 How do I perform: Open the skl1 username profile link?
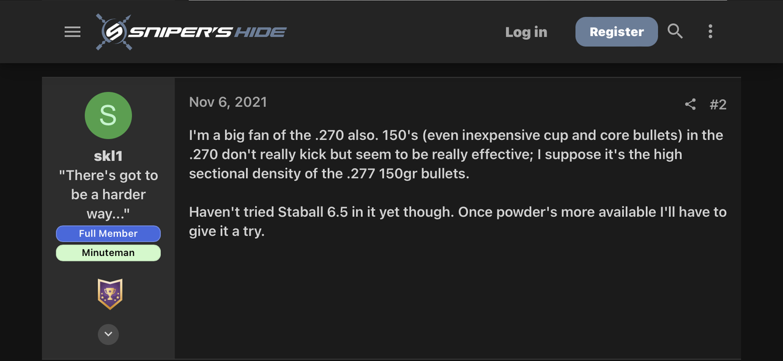108,156
